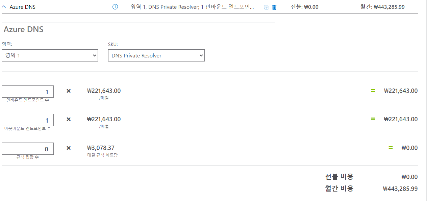Focus the 규칙 집합 수 input
This screenshot has height=201, width=427.
coord(28,149)
